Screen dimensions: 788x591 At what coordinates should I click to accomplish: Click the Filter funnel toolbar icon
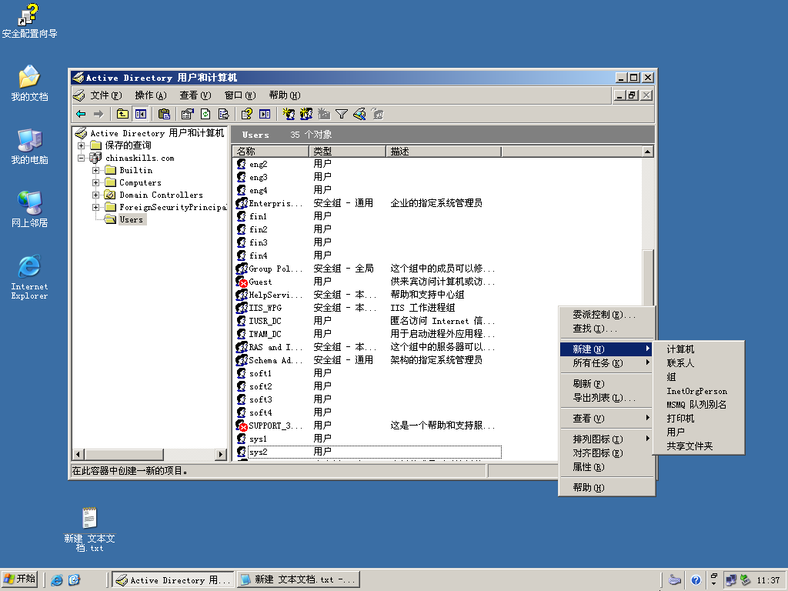coord(342,114)
